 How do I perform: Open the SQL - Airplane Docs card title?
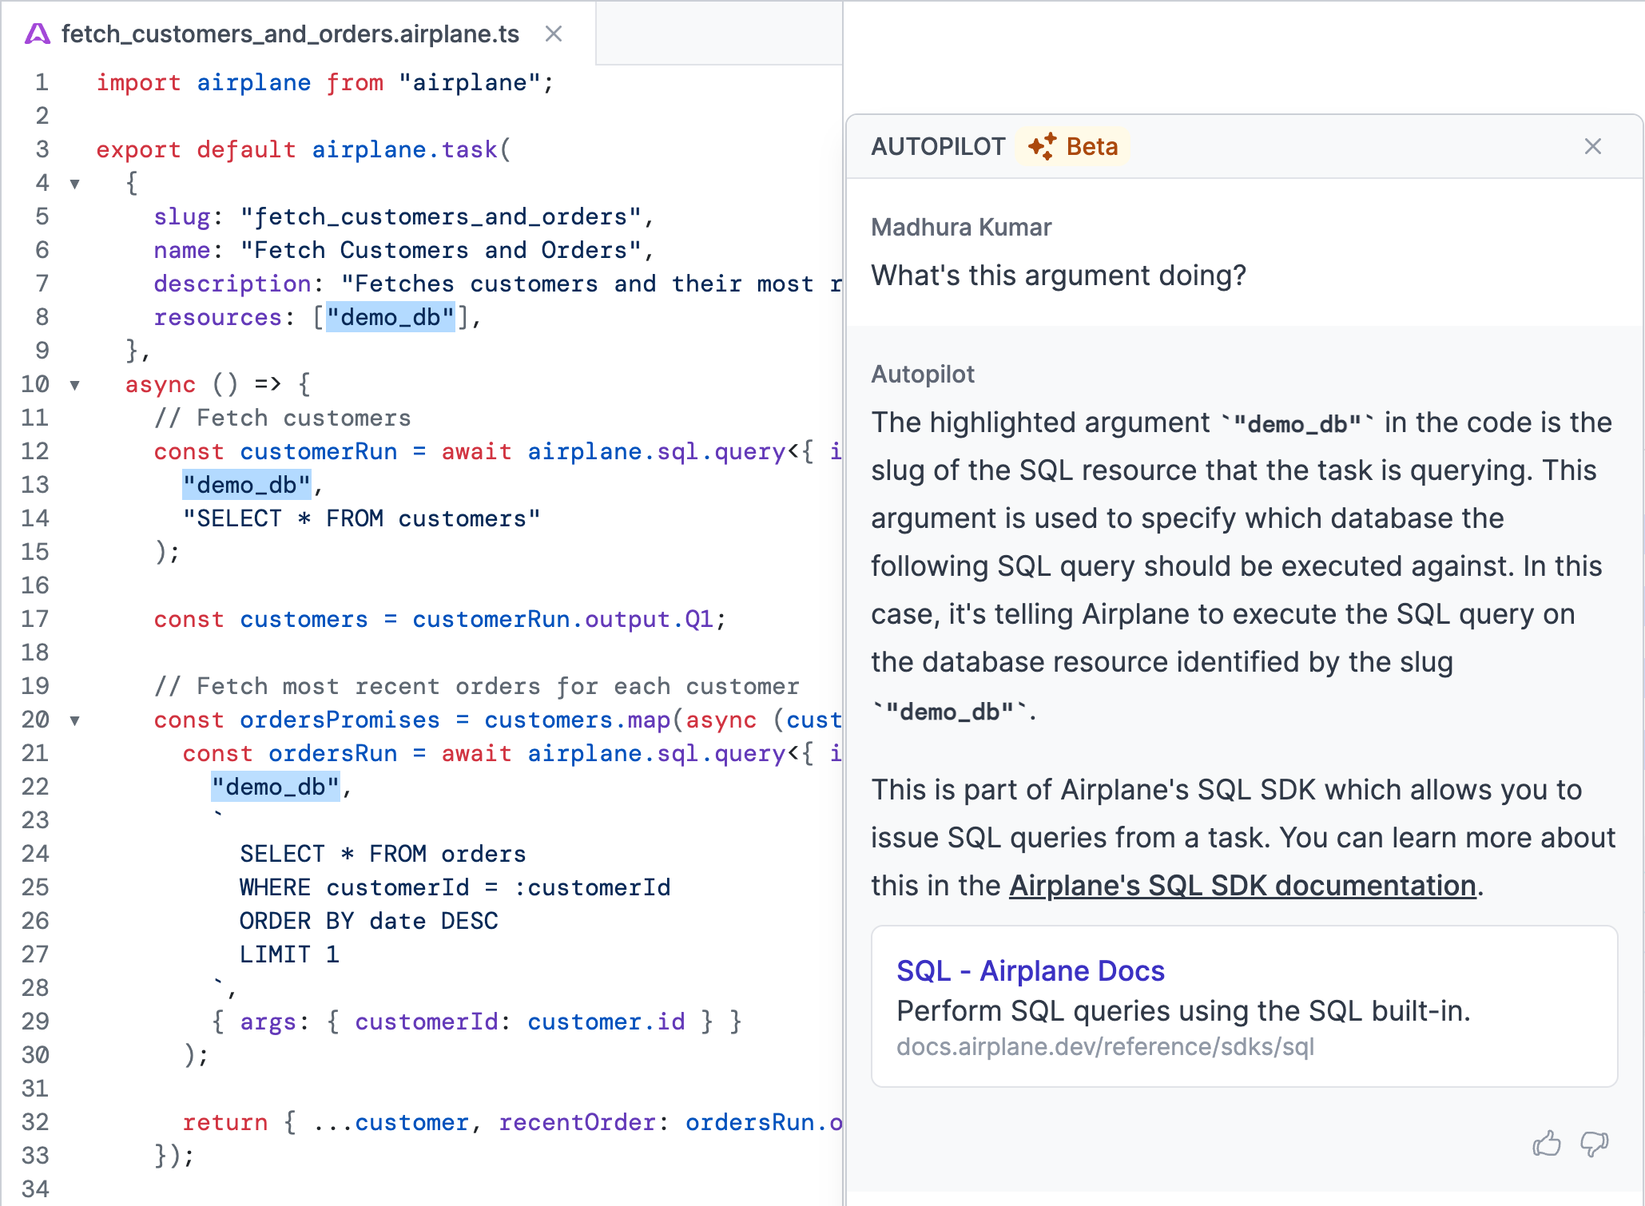point(1031,970)
